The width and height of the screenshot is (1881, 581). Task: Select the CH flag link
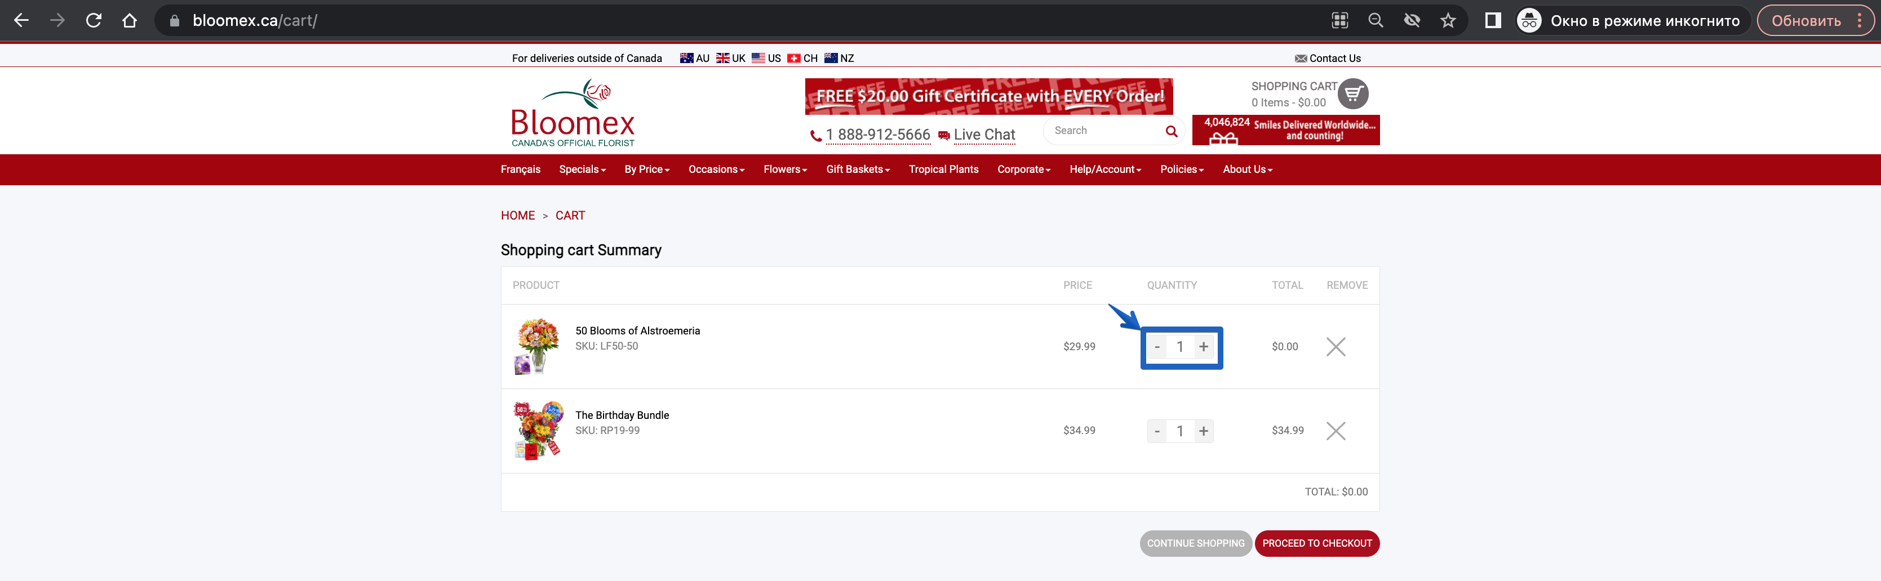click(802, 59)
